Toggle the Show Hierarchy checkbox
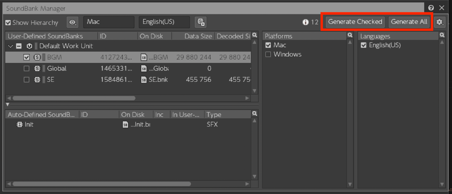452x194 pixels. click(8, 23)
